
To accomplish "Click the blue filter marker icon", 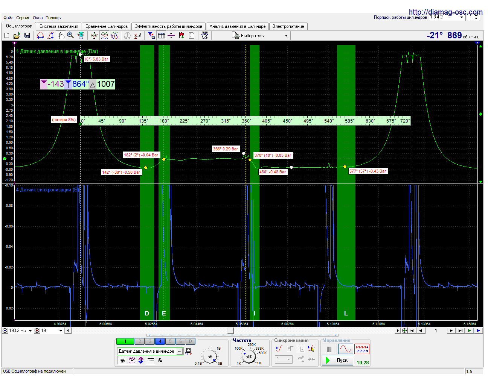I will pyautogui.click(x=151, y=35).
